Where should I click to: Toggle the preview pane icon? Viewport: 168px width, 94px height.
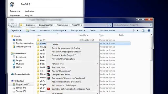point(143,31)
